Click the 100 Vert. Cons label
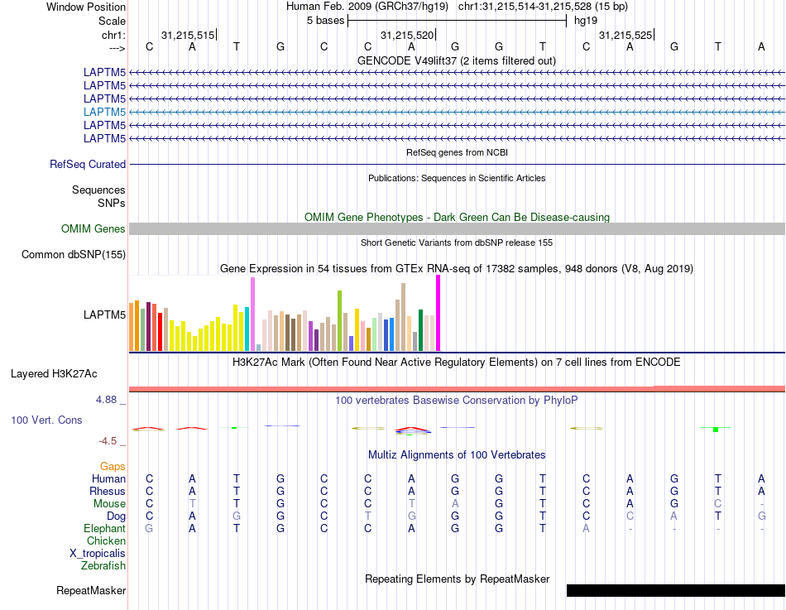The height and width of the screenshot is (610, 786). pos(46,420)
